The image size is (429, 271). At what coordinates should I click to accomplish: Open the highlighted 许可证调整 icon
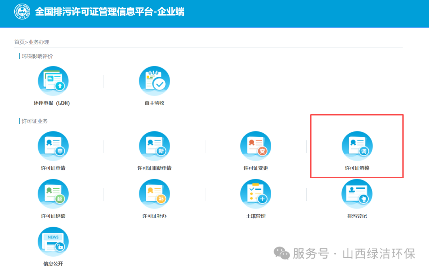click(x=357, y=146)
